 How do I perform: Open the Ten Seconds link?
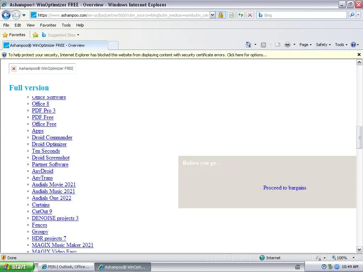coord(46,151)
